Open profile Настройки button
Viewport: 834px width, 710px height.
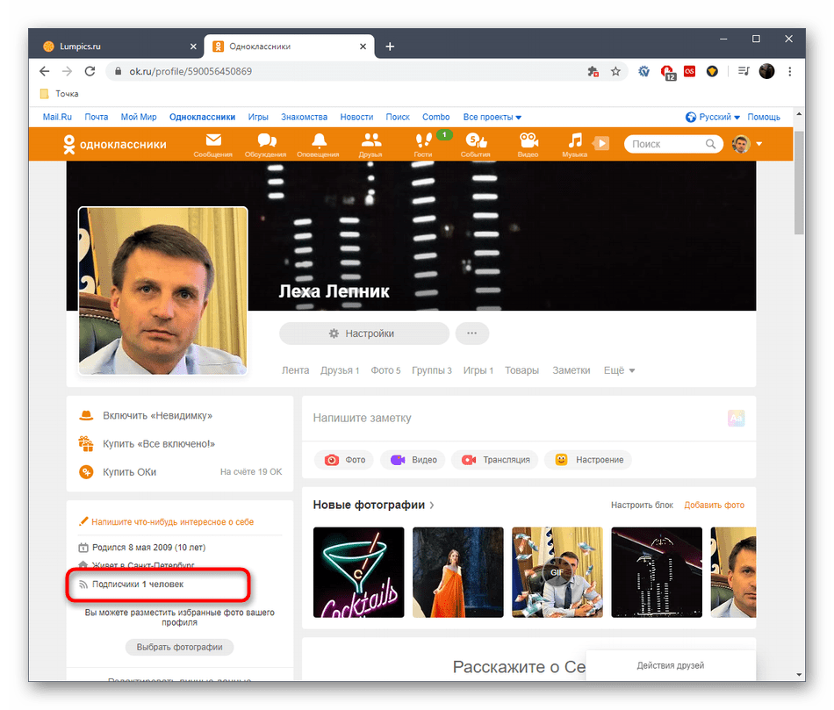[363, 333]
